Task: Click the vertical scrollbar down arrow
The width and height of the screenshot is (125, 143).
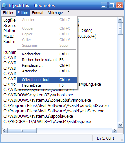Action: [x=120, y=125]
